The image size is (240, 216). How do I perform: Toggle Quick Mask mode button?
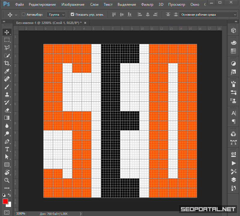coord(7,212)
